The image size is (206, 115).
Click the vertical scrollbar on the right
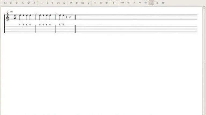point(204,61)
